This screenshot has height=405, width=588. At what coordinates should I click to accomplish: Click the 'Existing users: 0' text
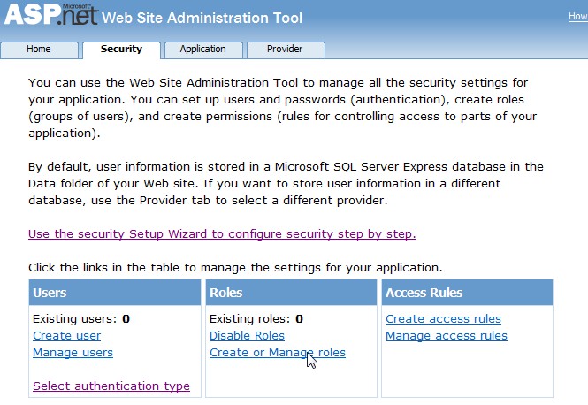81,318
